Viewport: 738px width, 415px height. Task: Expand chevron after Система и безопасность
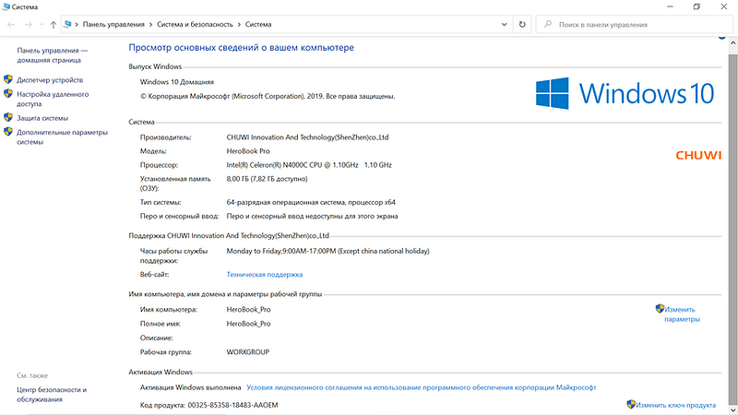pyautogui.click(x=239, y=25)
